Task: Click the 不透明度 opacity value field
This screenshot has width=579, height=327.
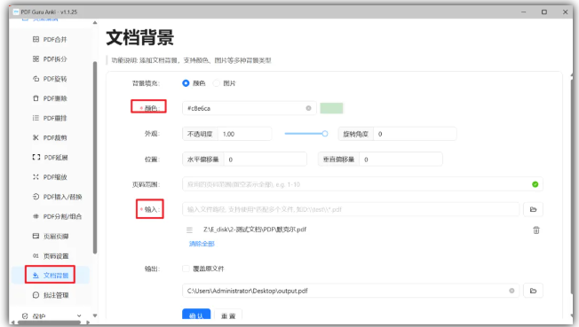Action: [244, 134]
